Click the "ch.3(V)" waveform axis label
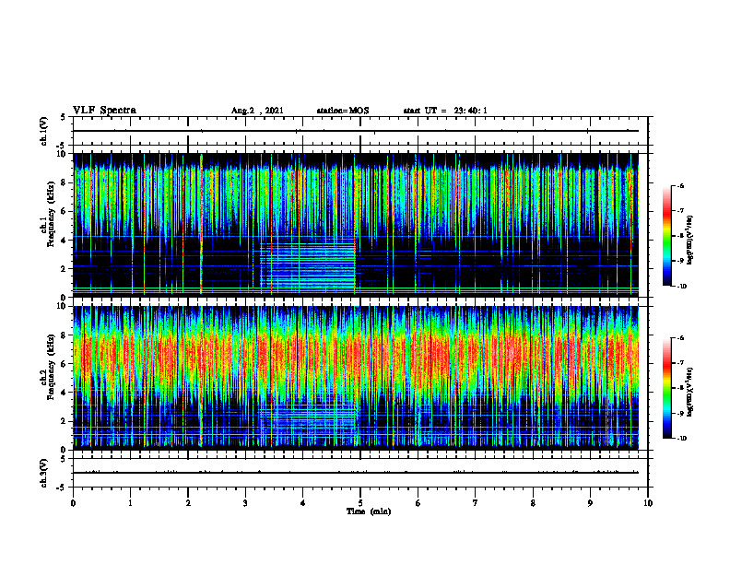 pos(44,473)
